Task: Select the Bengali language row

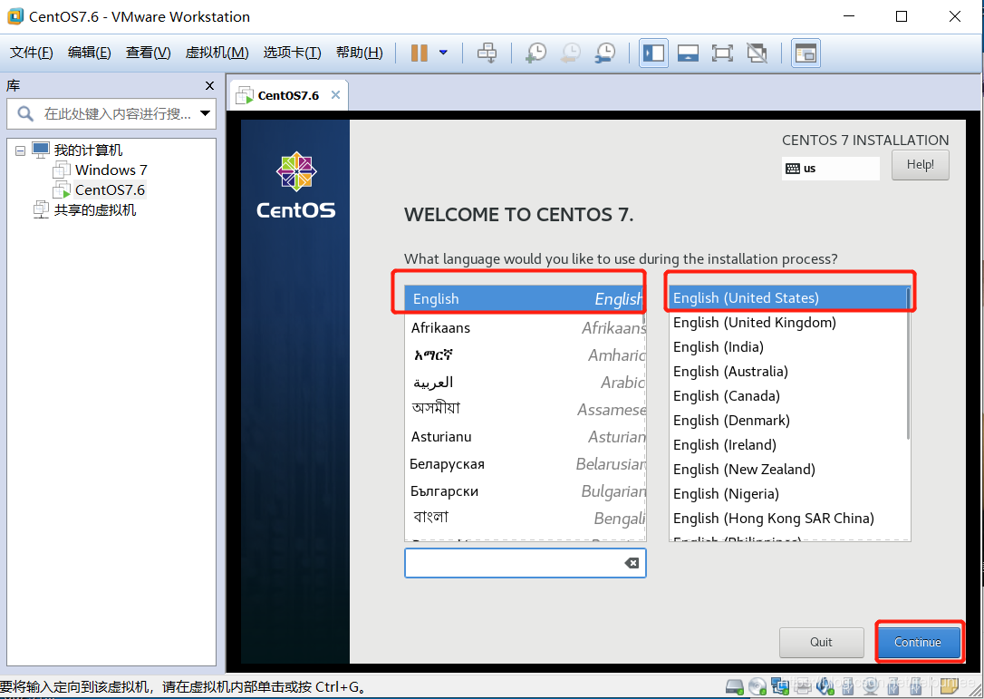Action: click(x=525, y=518)
